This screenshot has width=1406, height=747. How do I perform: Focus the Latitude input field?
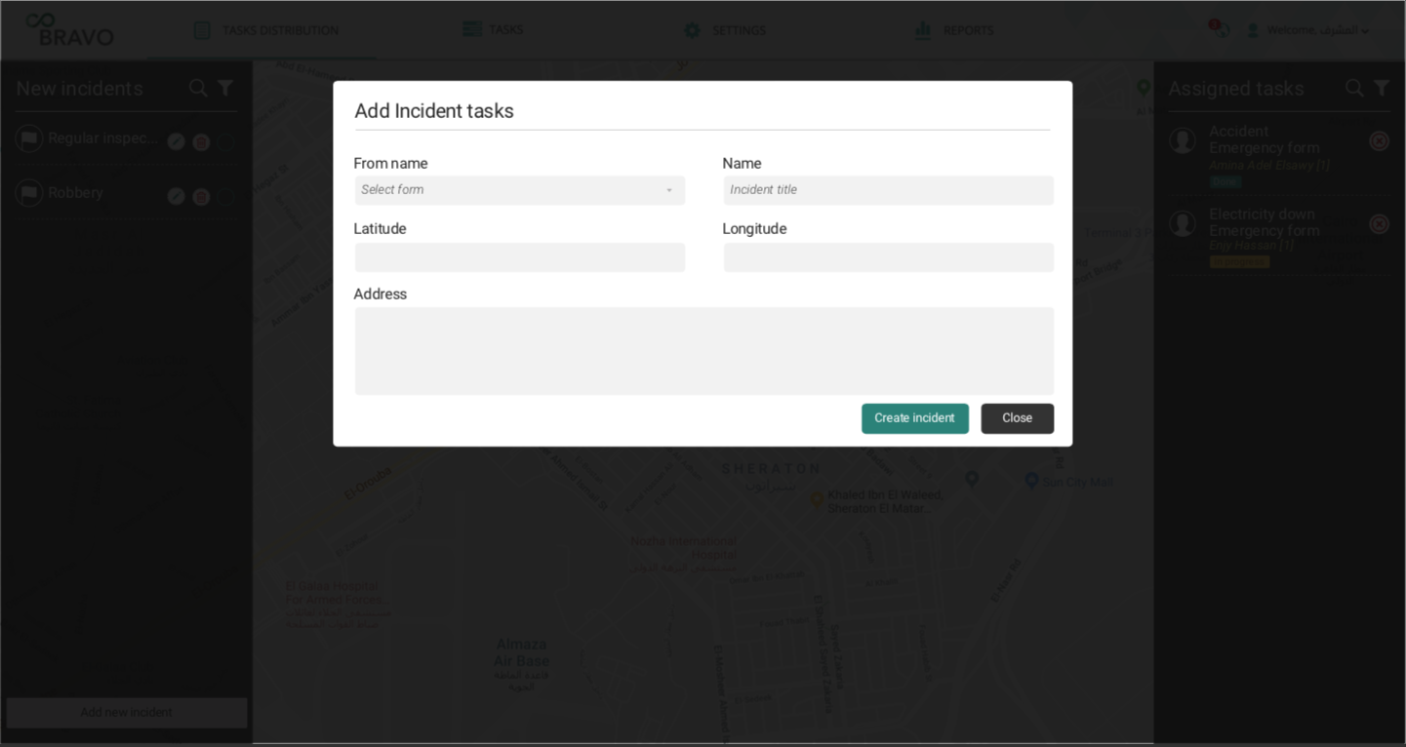(x=519, y=257)
